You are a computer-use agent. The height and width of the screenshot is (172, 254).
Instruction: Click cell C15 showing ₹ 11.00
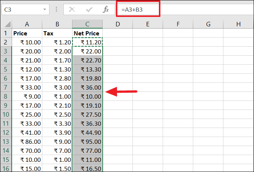87,160
